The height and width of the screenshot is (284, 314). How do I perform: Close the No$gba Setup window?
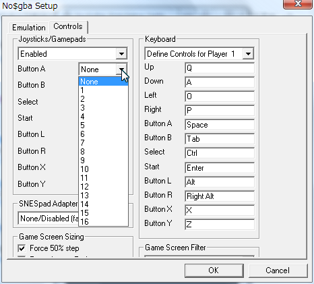tap(298, 3)
